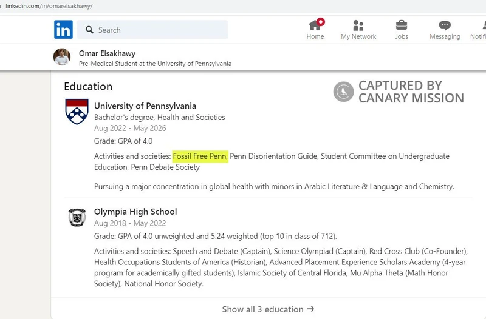Click the red notification badge on Home

pos(321,22)
